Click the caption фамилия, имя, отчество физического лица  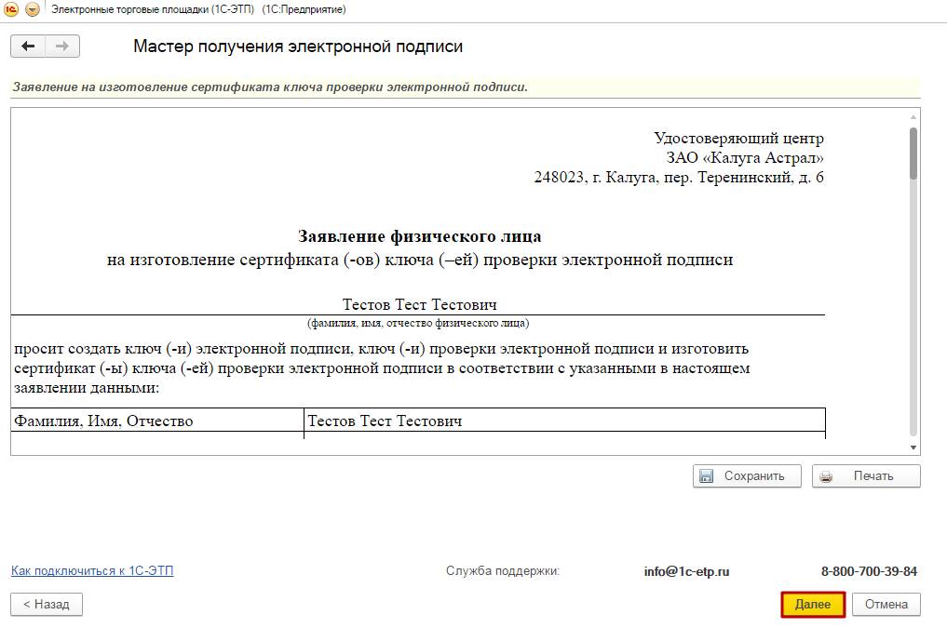pos(418,324)
